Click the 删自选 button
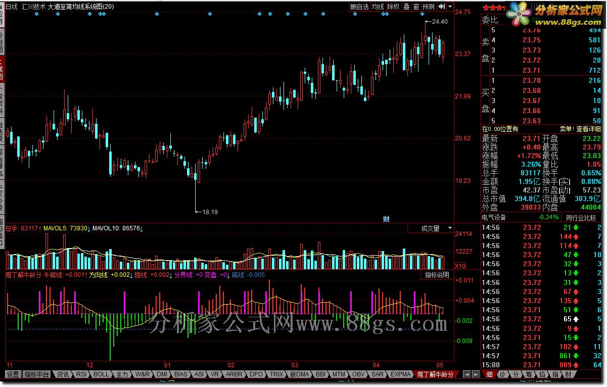The image size is (607, 387). (359, 7)
